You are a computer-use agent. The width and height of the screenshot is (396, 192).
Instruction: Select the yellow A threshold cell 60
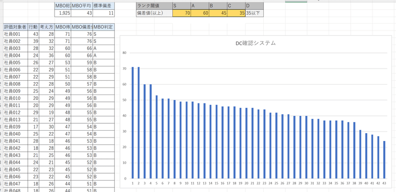point(200,13)
